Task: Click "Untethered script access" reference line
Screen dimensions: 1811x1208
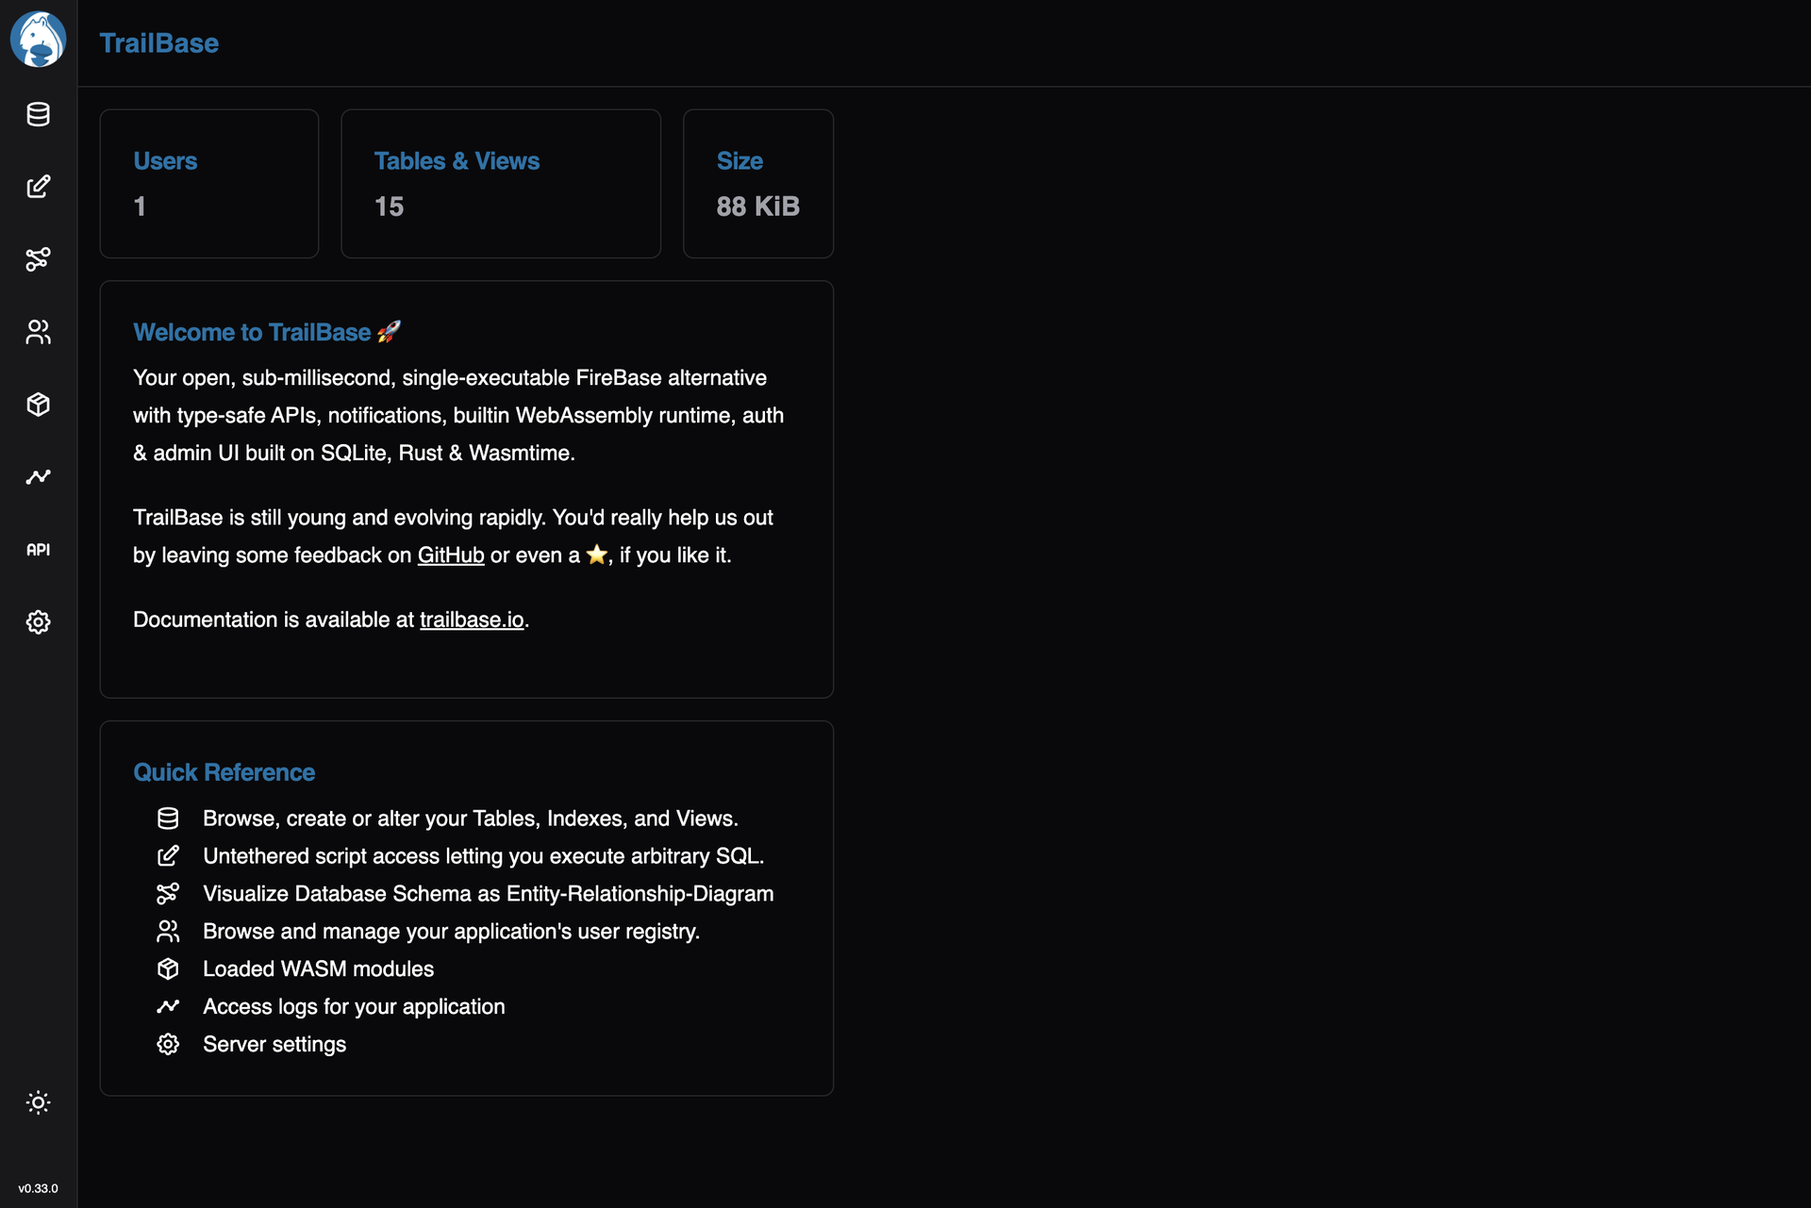Action: [x=484, y=856]
